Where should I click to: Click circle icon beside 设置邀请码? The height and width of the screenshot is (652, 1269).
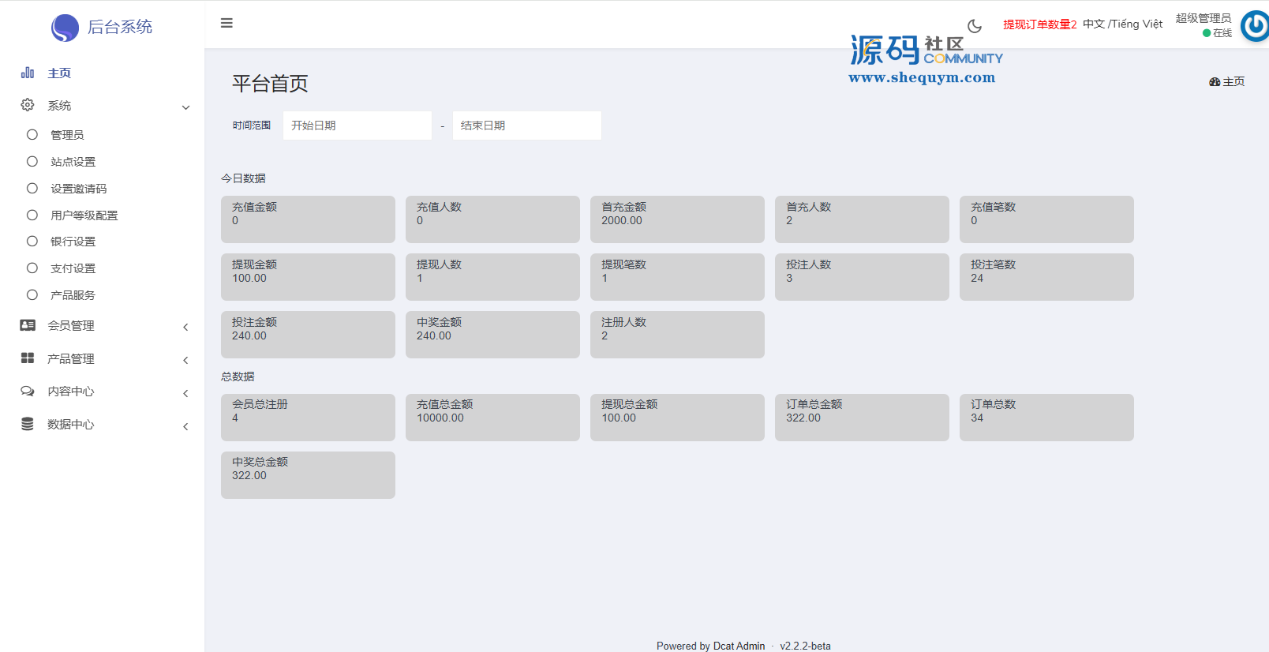pos(32,189)
